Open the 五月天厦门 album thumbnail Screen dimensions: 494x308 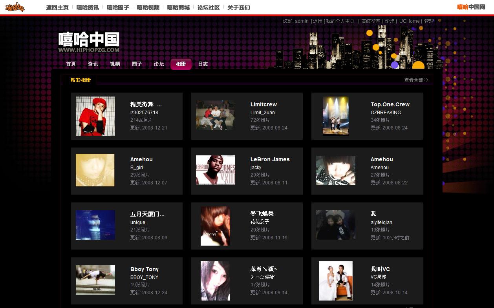[x=95, y=225]
